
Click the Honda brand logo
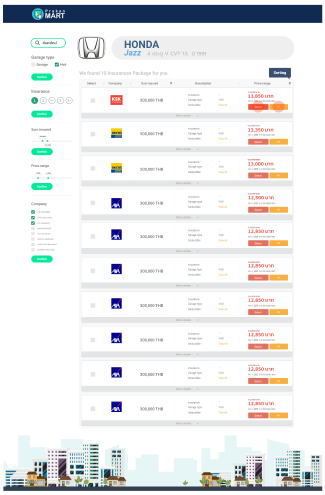pyautogui.click(x=91, y=48)
